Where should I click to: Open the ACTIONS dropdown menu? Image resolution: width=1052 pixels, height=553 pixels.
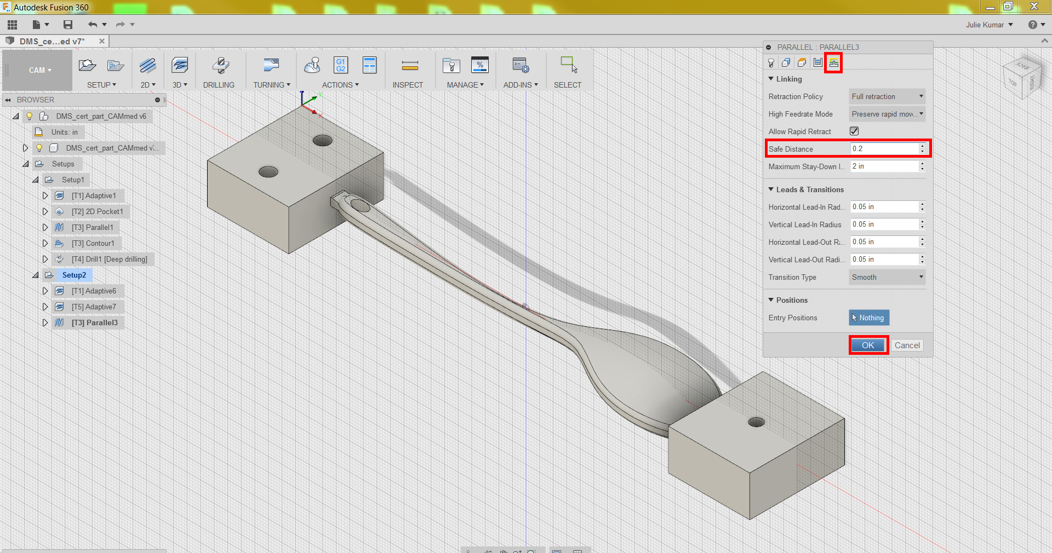coord(340,85)
